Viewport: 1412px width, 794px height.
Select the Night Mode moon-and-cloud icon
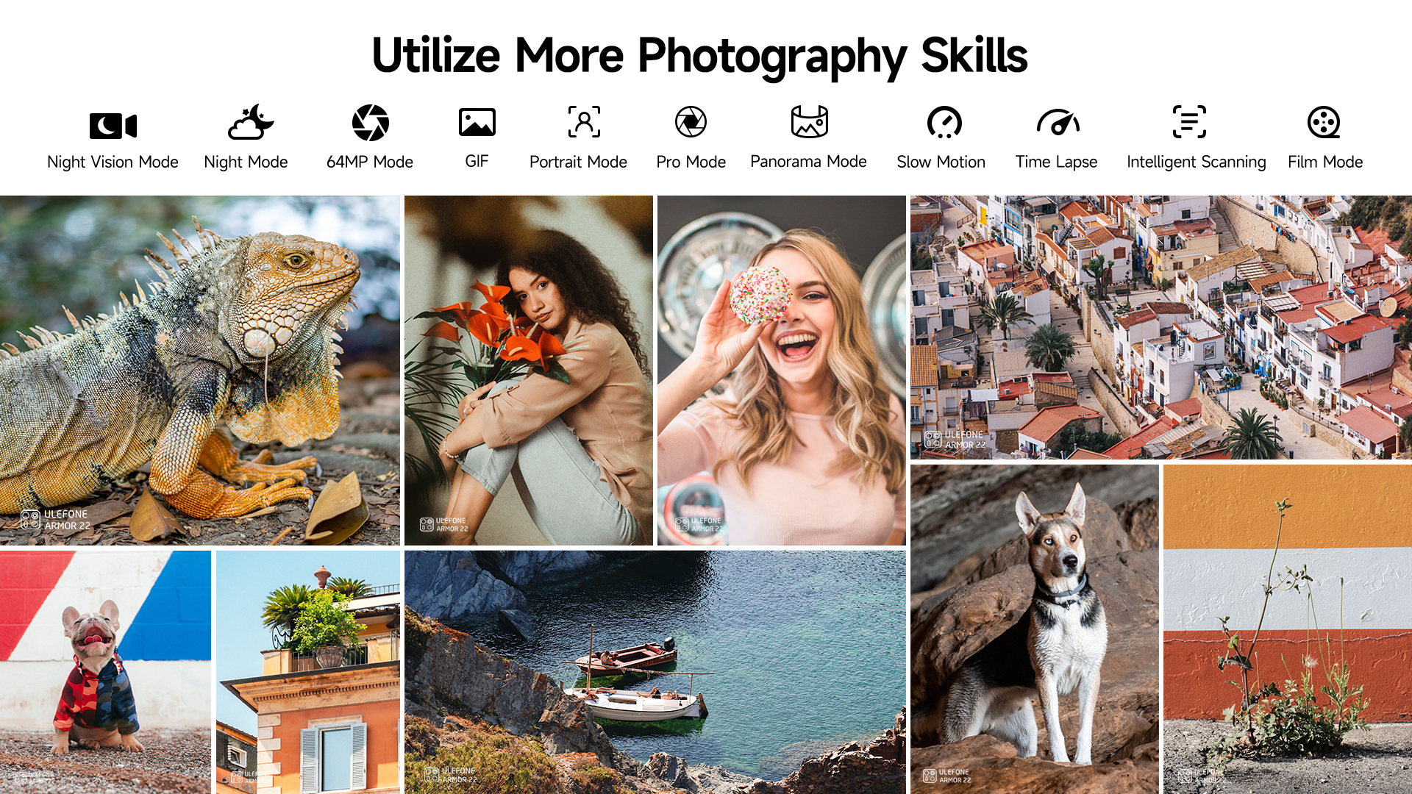coord(249,123)
